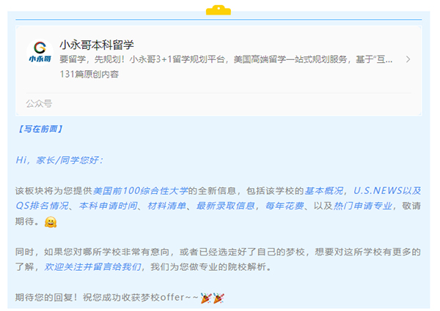Viewport: 440px width, 311px height.
Task: Click the 本科申请时间 highlighted text
Action: [109, 206]
